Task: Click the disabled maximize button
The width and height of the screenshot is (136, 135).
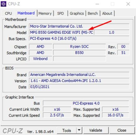Action: (x=113, y=4)
